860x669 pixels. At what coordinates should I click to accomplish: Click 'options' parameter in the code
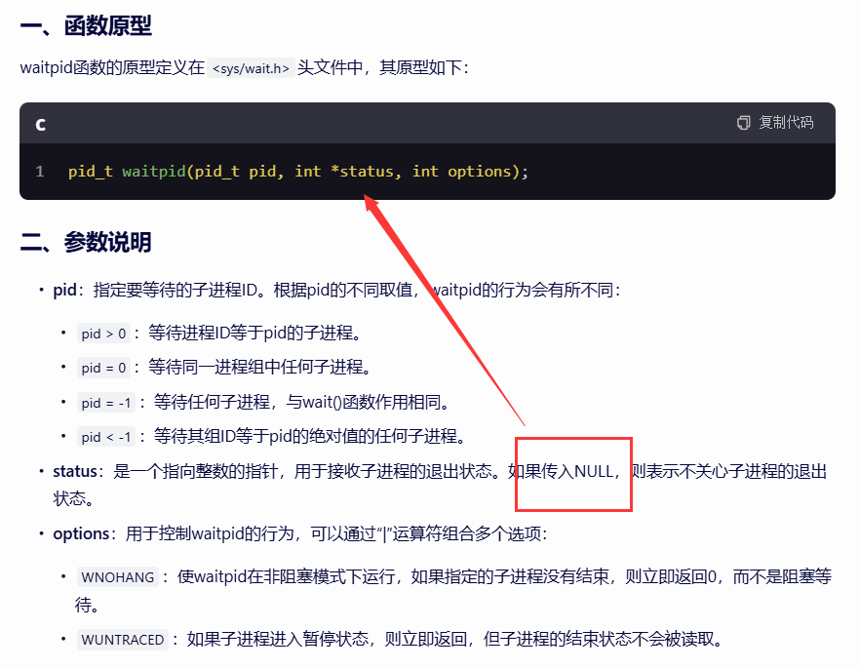[480, 172]
